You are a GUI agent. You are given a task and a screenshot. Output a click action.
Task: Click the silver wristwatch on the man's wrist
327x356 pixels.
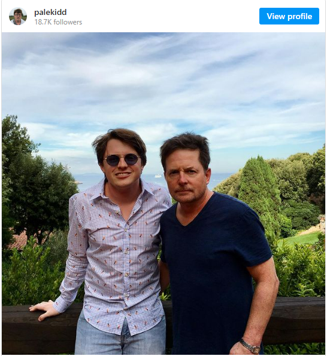coord(250,346)
